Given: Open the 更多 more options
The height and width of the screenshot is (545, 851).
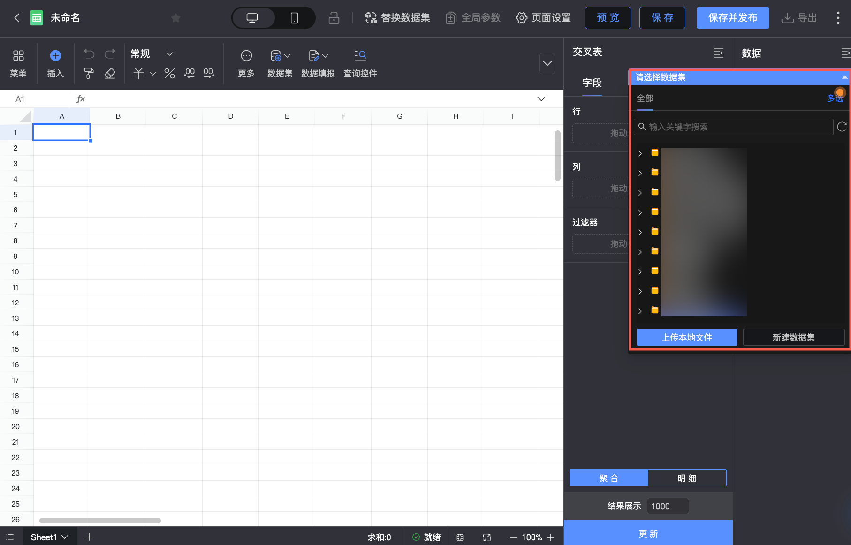Looking at the screenshot, I should tap(246, 63).
